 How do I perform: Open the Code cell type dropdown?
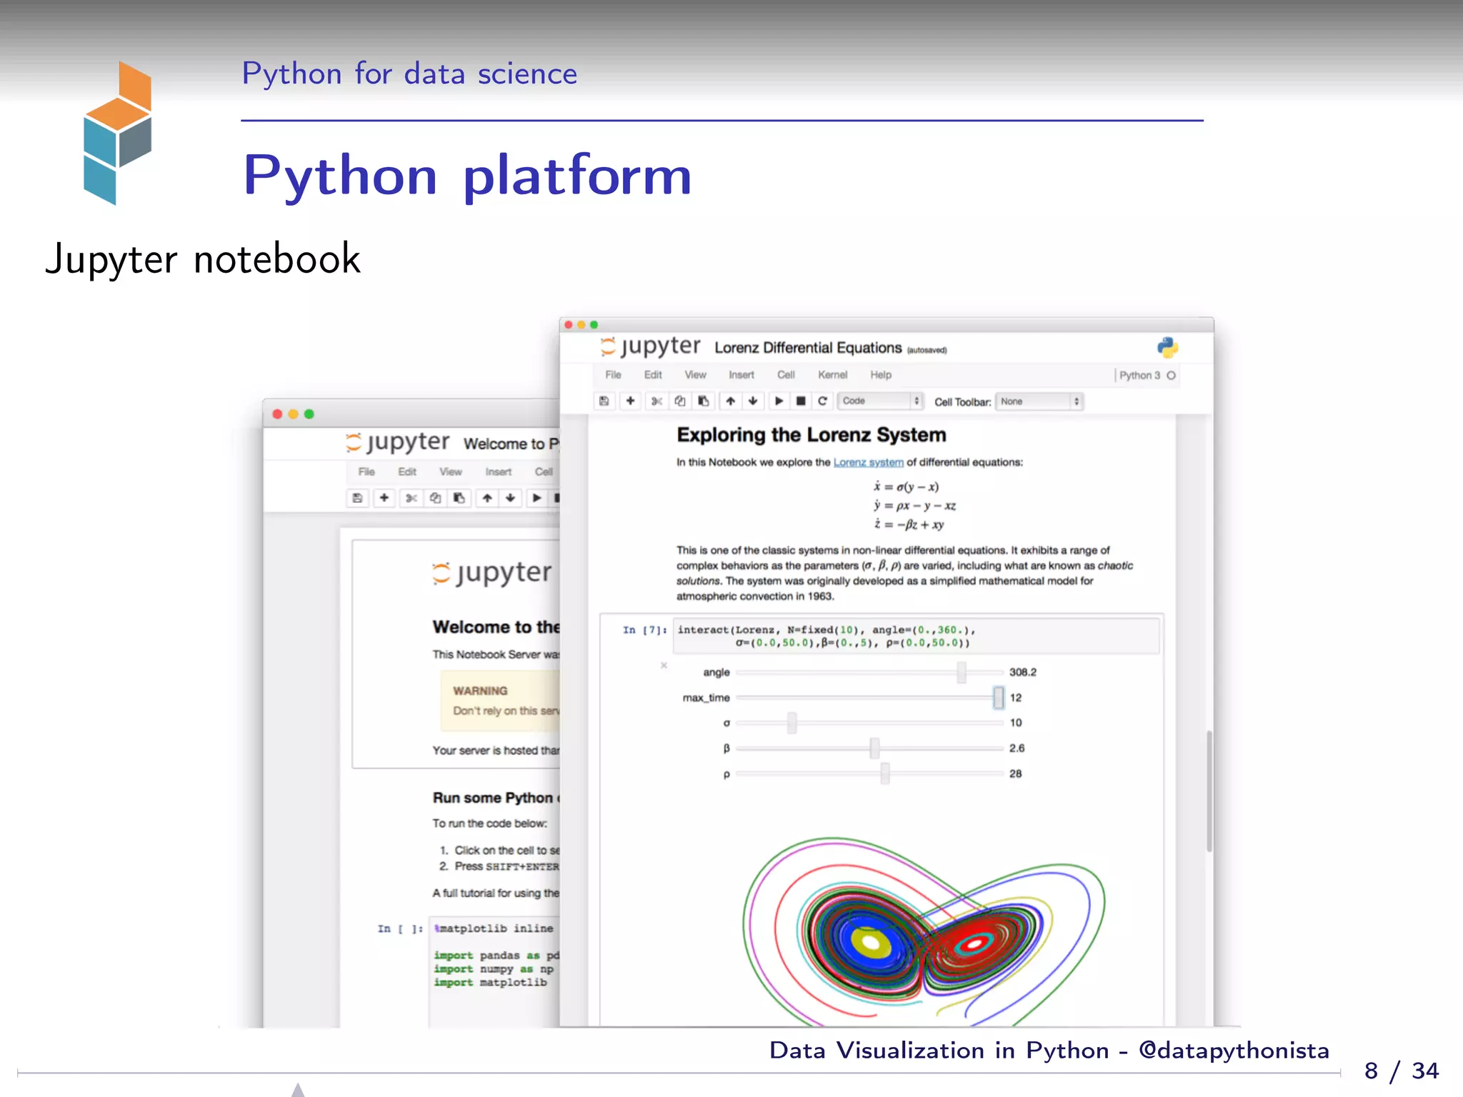[880, 401]
